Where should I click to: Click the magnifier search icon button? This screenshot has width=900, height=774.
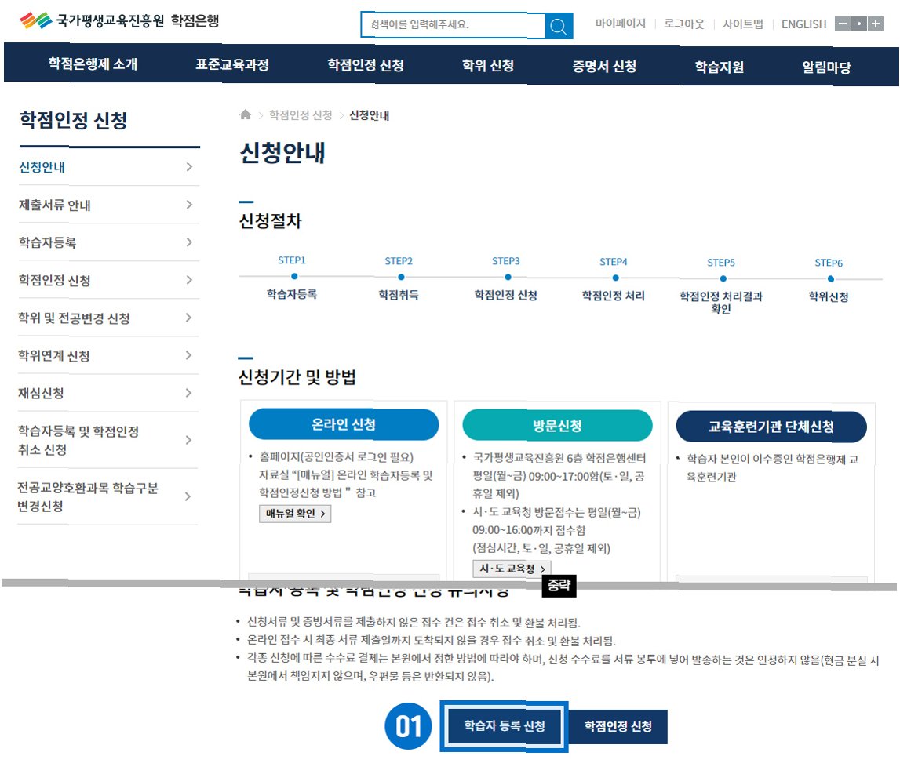(x=558, y=26)
